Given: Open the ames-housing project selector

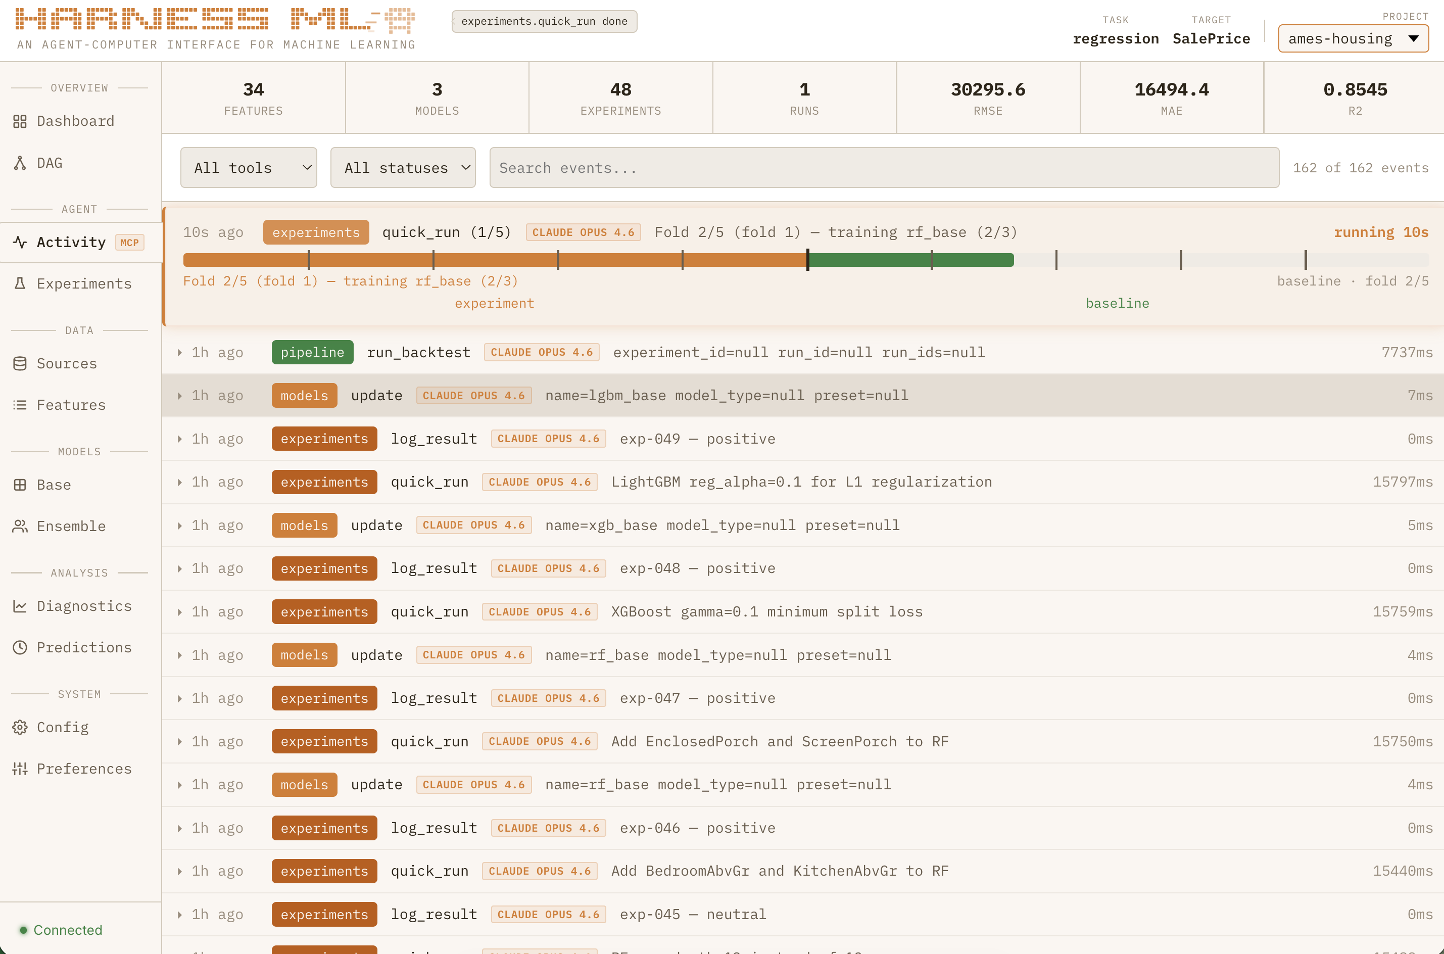Looking at the screenshot, I should pyautogui.click(x=1353, y=38).
